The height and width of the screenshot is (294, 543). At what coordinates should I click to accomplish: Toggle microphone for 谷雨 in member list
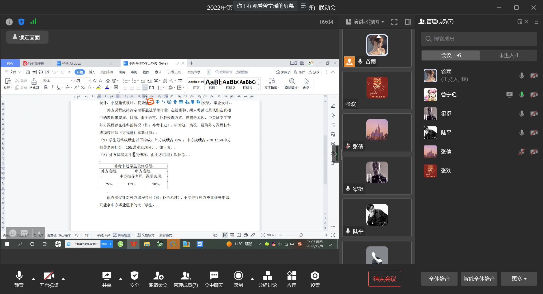pos(522,76)
